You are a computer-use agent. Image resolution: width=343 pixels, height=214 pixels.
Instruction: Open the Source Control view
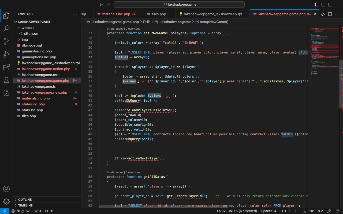[6, 41]
